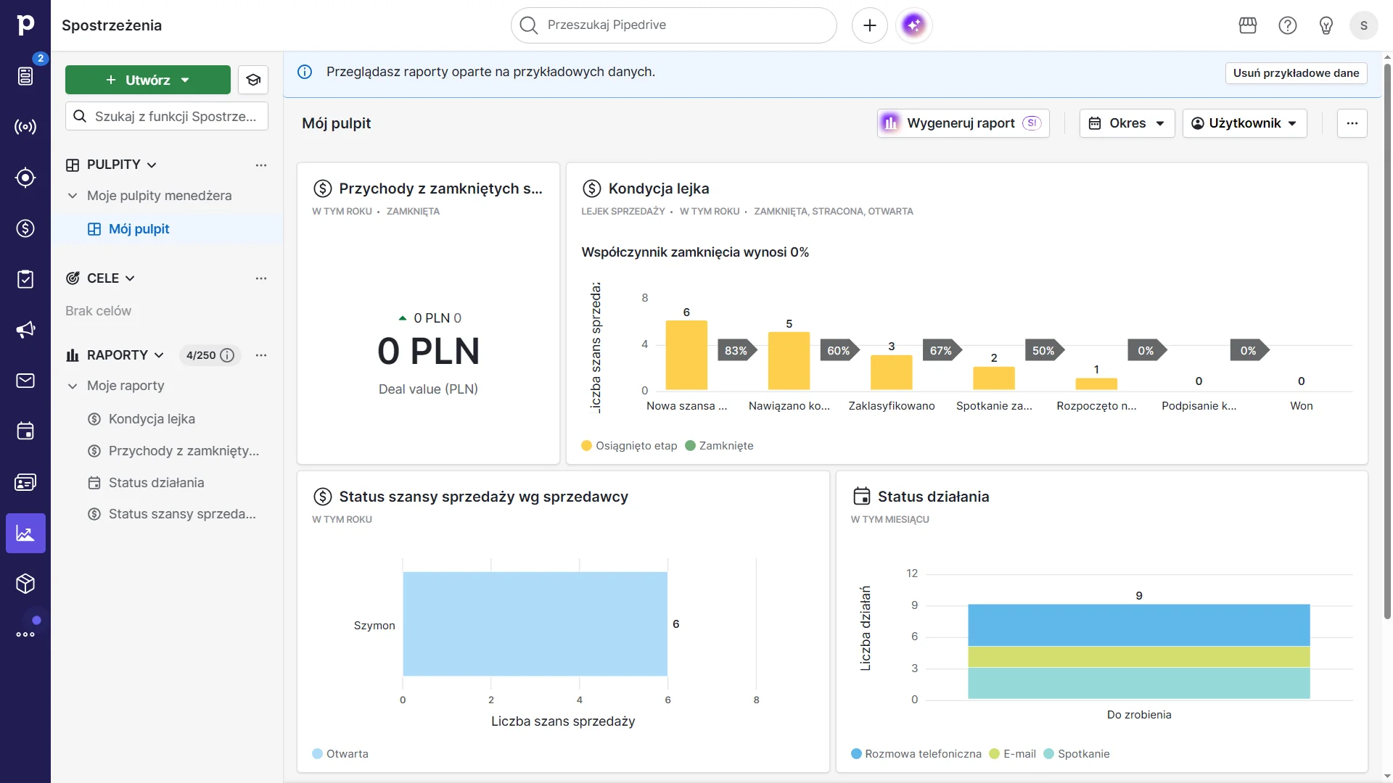Open the Calendar activities icon in sidebar
Screen dimensions: 1393x783
point(25,431)
